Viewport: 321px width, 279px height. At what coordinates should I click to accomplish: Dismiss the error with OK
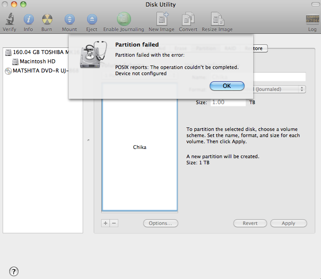tap(227, 86)
